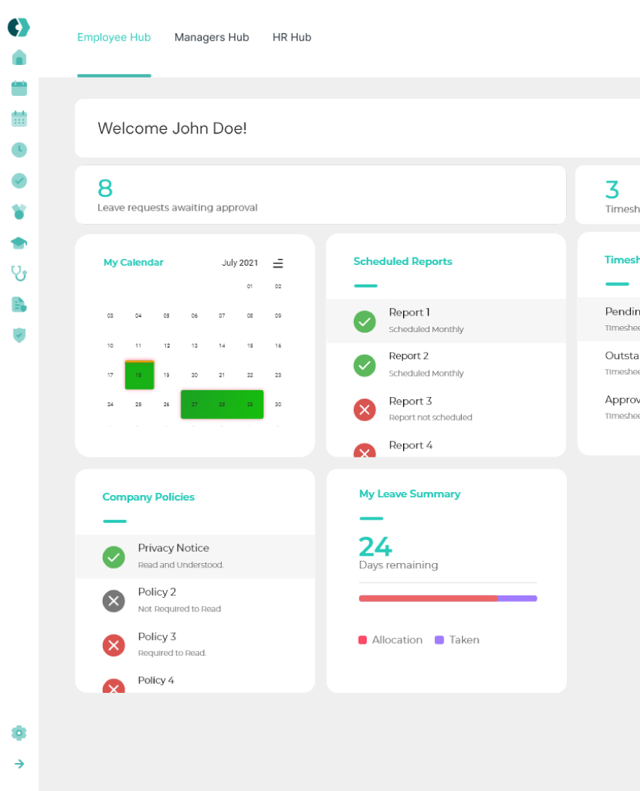Image resolution: width=640 pixels, height=791 pixels.
Task: Select date 01 in the July calendar
Action: (250, 287)
